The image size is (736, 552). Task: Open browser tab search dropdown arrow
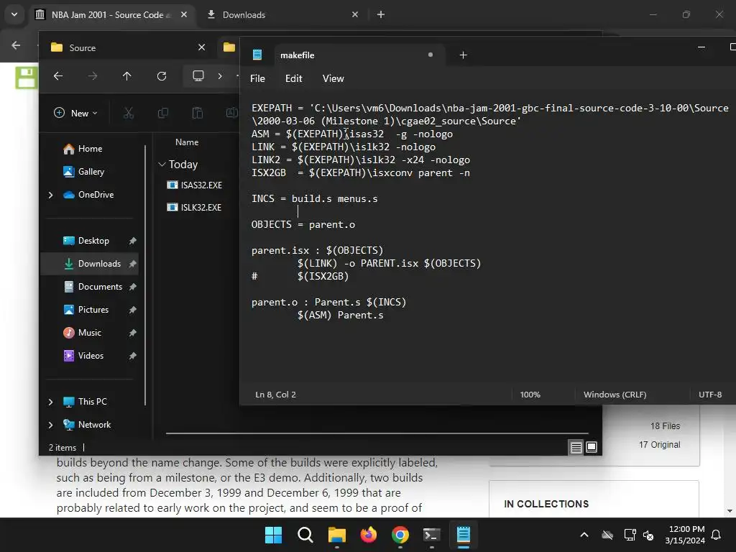point(14,14)
